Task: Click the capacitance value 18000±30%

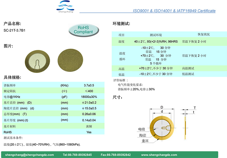Action: click(x=89, y=97)
